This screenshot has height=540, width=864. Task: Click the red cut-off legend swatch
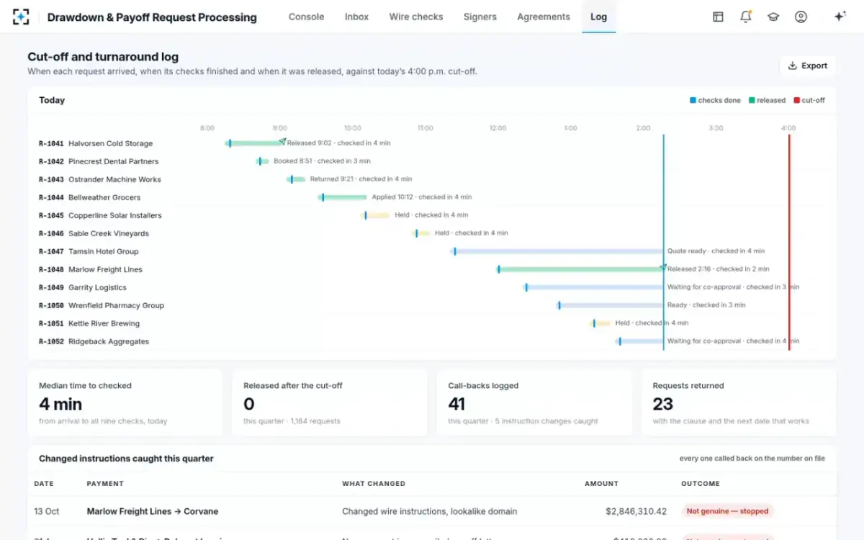tap(797, 100)
